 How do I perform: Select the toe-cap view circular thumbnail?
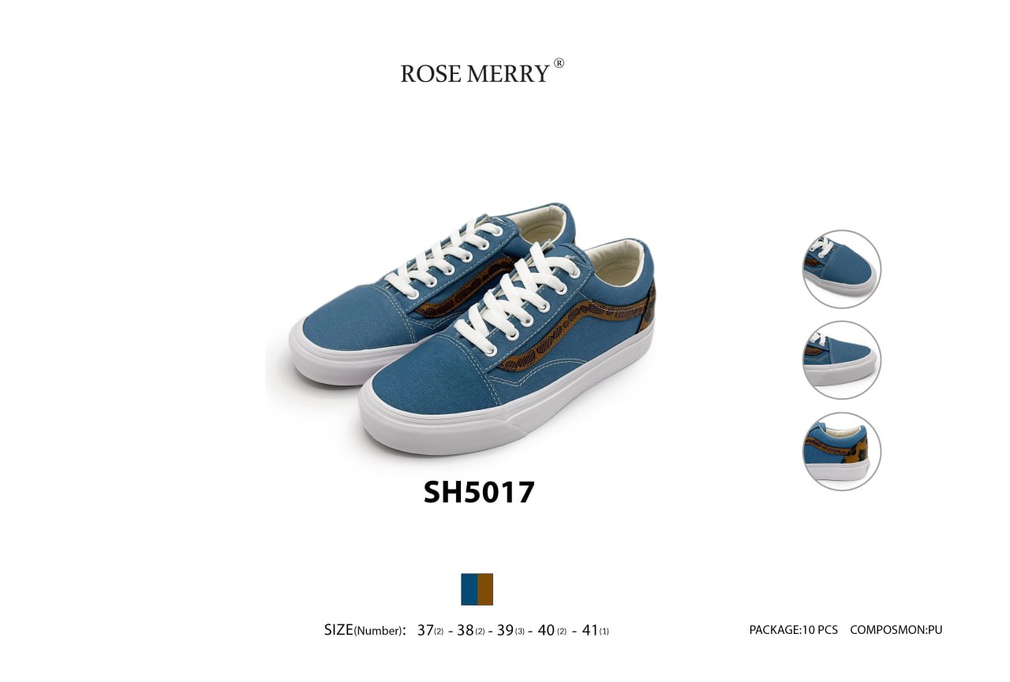coord(842,269)
